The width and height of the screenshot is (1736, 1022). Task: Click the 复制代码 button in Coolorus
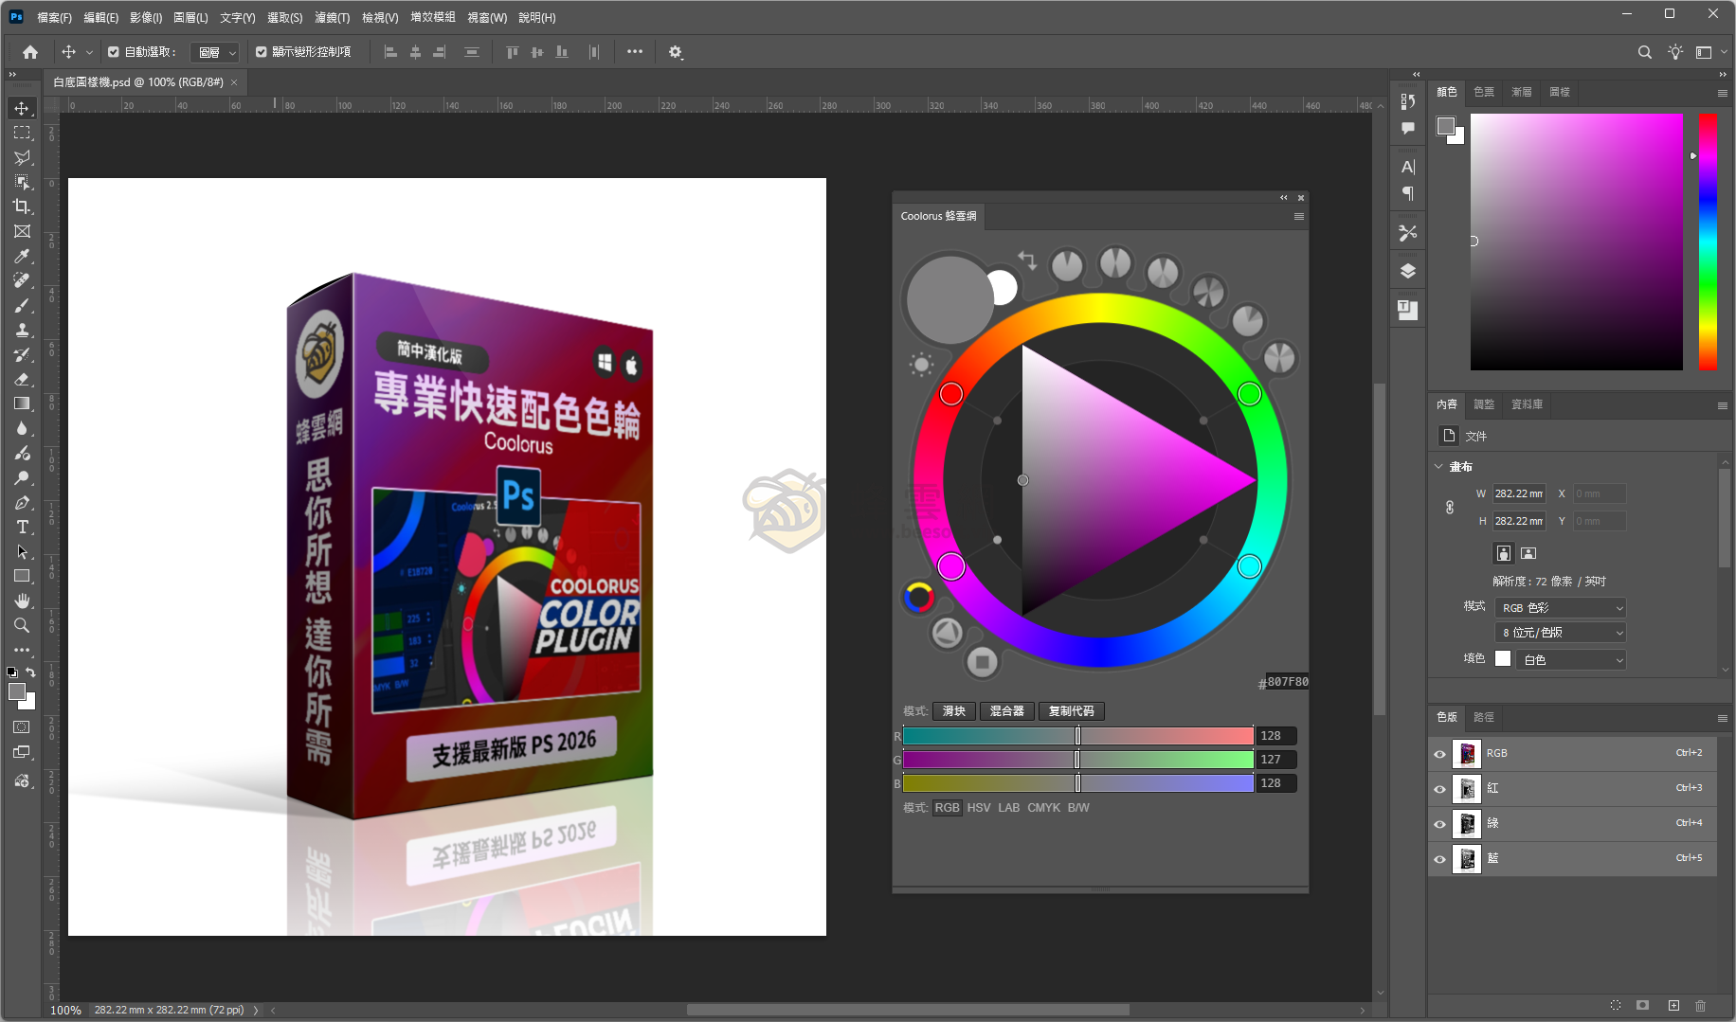click(x=1072, y=711)
